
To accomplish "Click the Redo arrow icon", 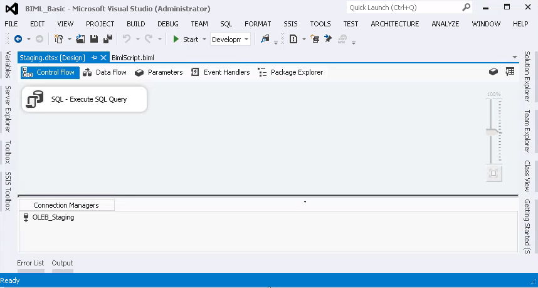I will click(x=148, y=39).
